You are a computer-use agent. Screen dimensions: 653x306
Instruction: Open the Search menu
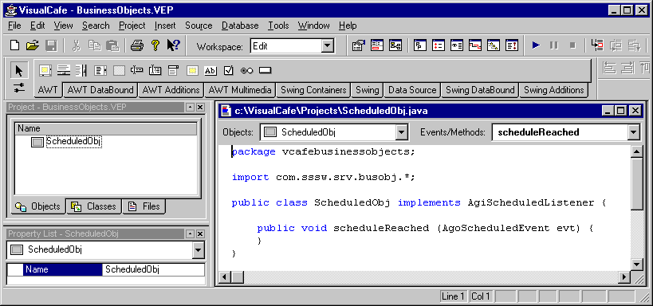[96, 25]
